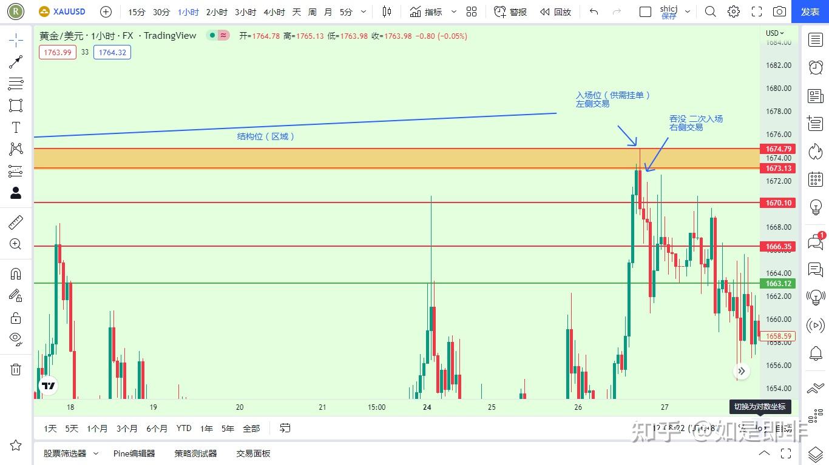Click the scroll-to-latest-bar arrow button
829x465 pixels.
tap(741, 371)
